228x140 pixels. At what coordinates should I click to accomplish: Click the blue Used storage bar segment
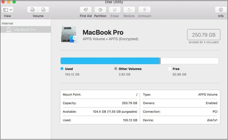110,61
